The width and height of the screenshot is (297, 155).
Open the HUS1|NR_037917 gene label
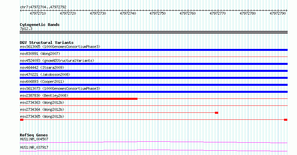point(34,147)
